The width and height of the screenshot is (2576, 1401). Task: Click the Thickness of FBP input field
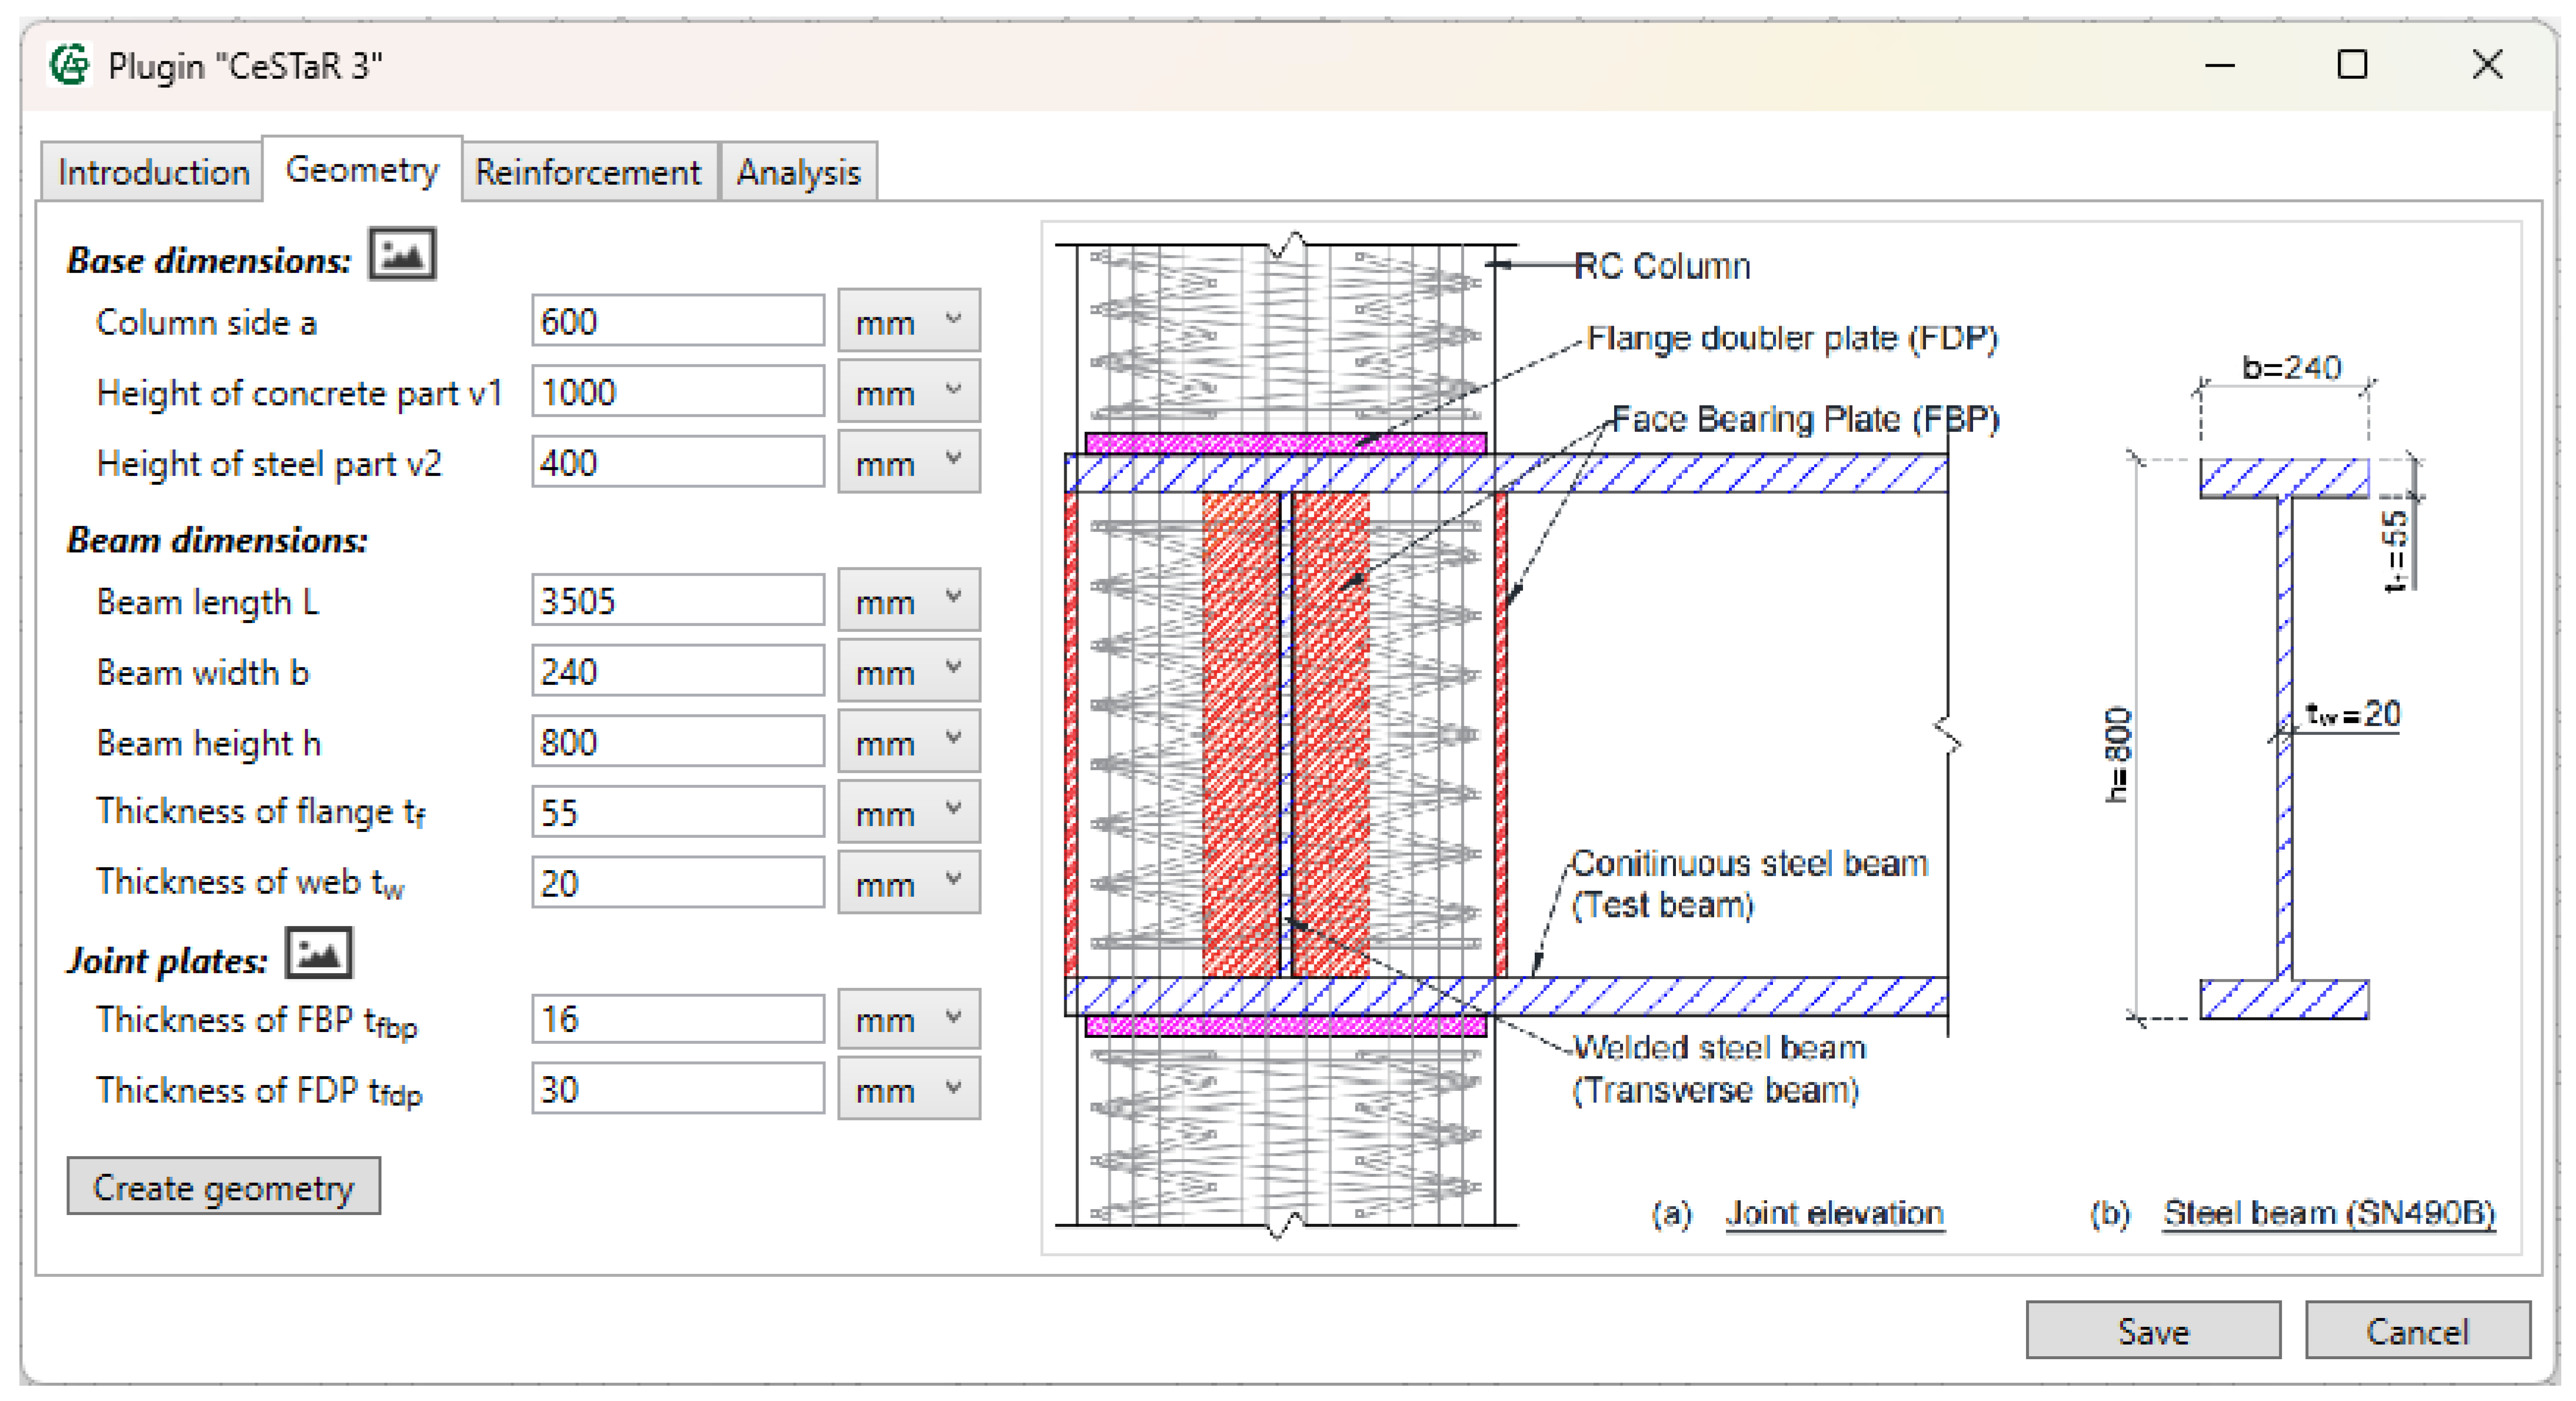tap(677, 1019)
